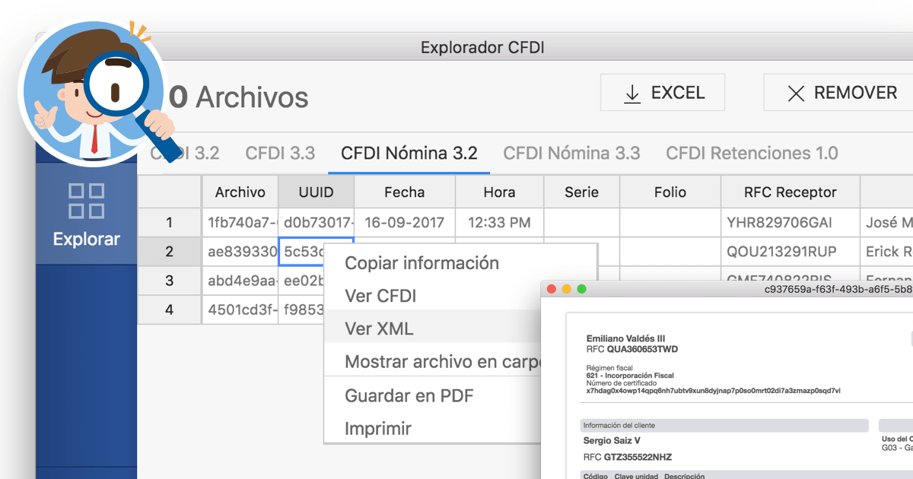Image resolution: width=913 pixels, height=479 pixels.
Task: Click Imprimir in the context menu
Action: click(x=378, y=428)
